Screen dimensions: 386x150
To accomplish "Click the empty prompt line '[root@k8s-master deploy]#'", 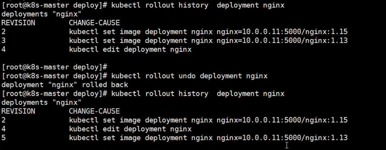I will [54, 67].
